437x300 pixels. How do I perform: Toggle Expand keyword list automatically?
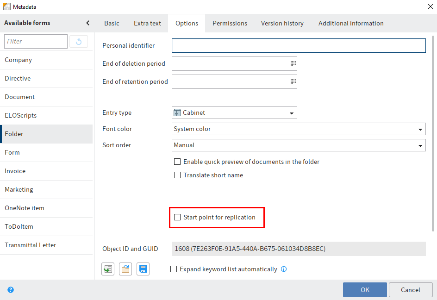[x=174, y=269]
